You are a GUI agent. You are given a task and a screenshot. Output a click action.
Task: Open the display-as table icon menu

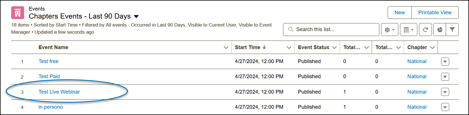coord(408,30)
